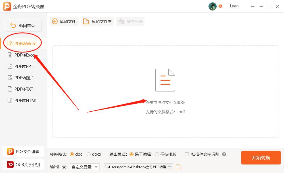
Task: Open the PDF转Excel converter
Action: click(23, 55)
